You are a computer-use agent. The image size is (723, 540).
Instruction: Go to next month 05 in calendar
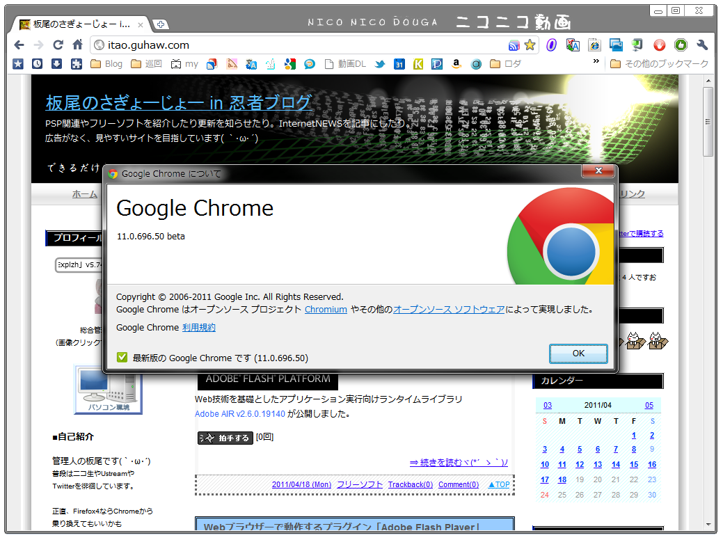point(649,405)
